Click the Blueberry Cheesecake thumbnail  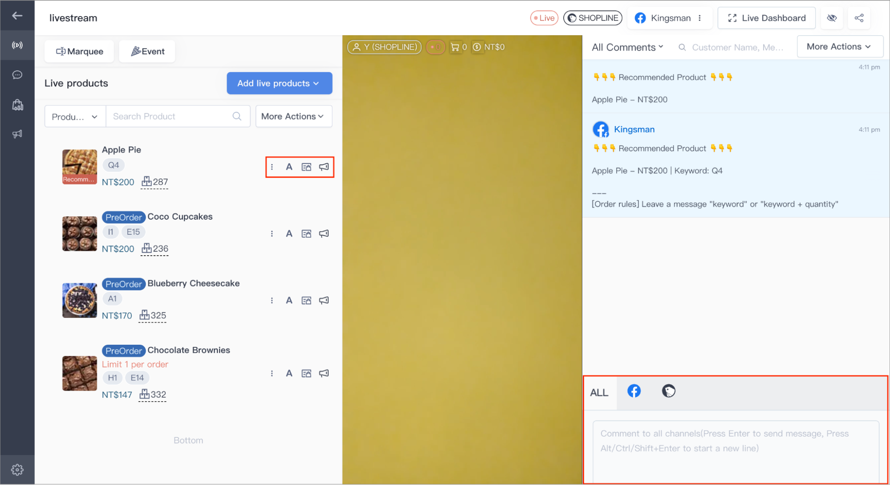[80, 301]
